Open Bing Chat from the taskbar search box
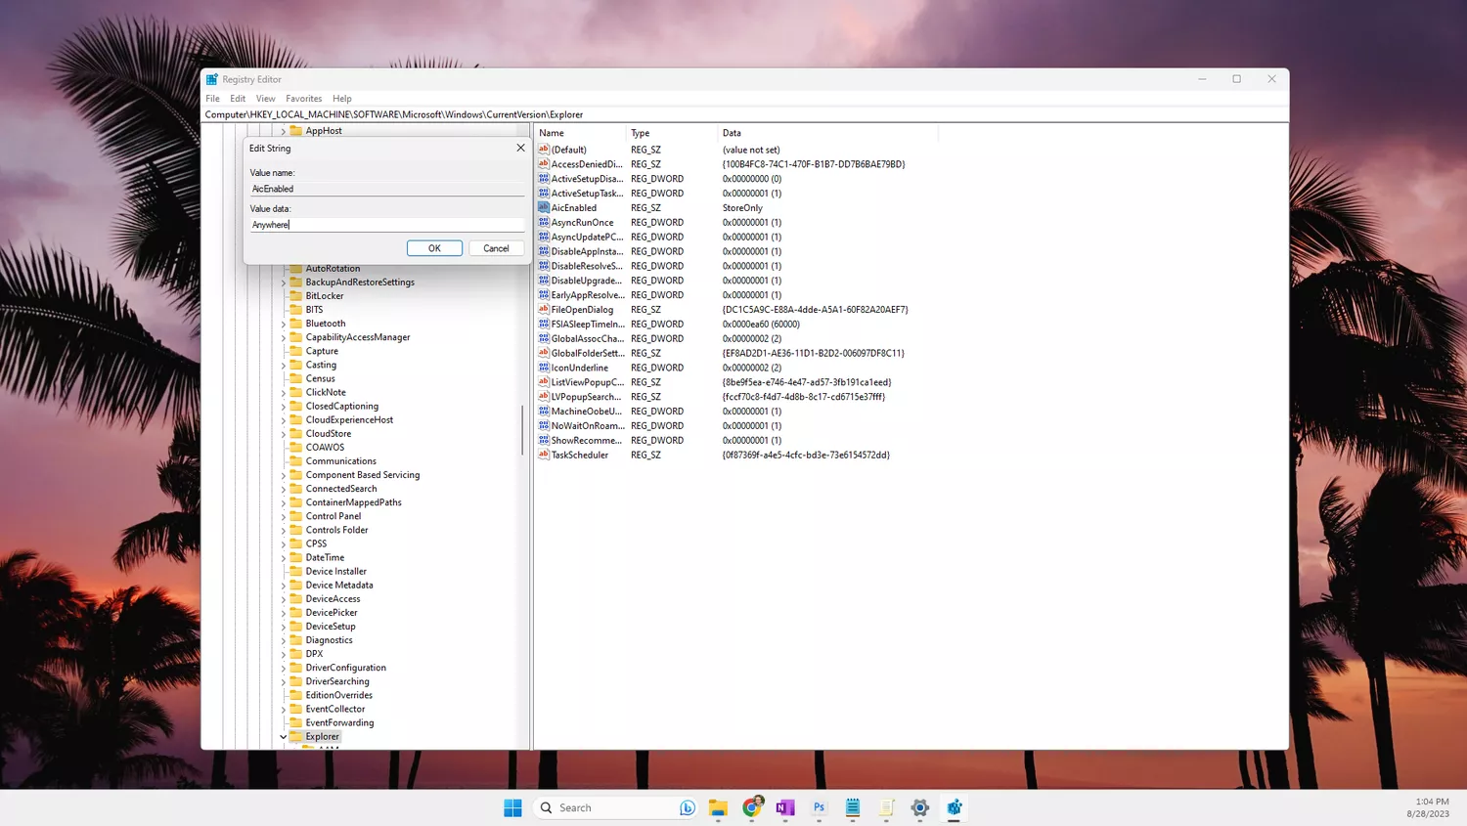 tap(688, 807)
